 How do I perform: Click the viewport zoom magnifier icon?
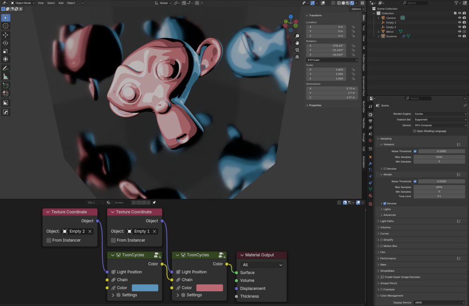point(297,36)
